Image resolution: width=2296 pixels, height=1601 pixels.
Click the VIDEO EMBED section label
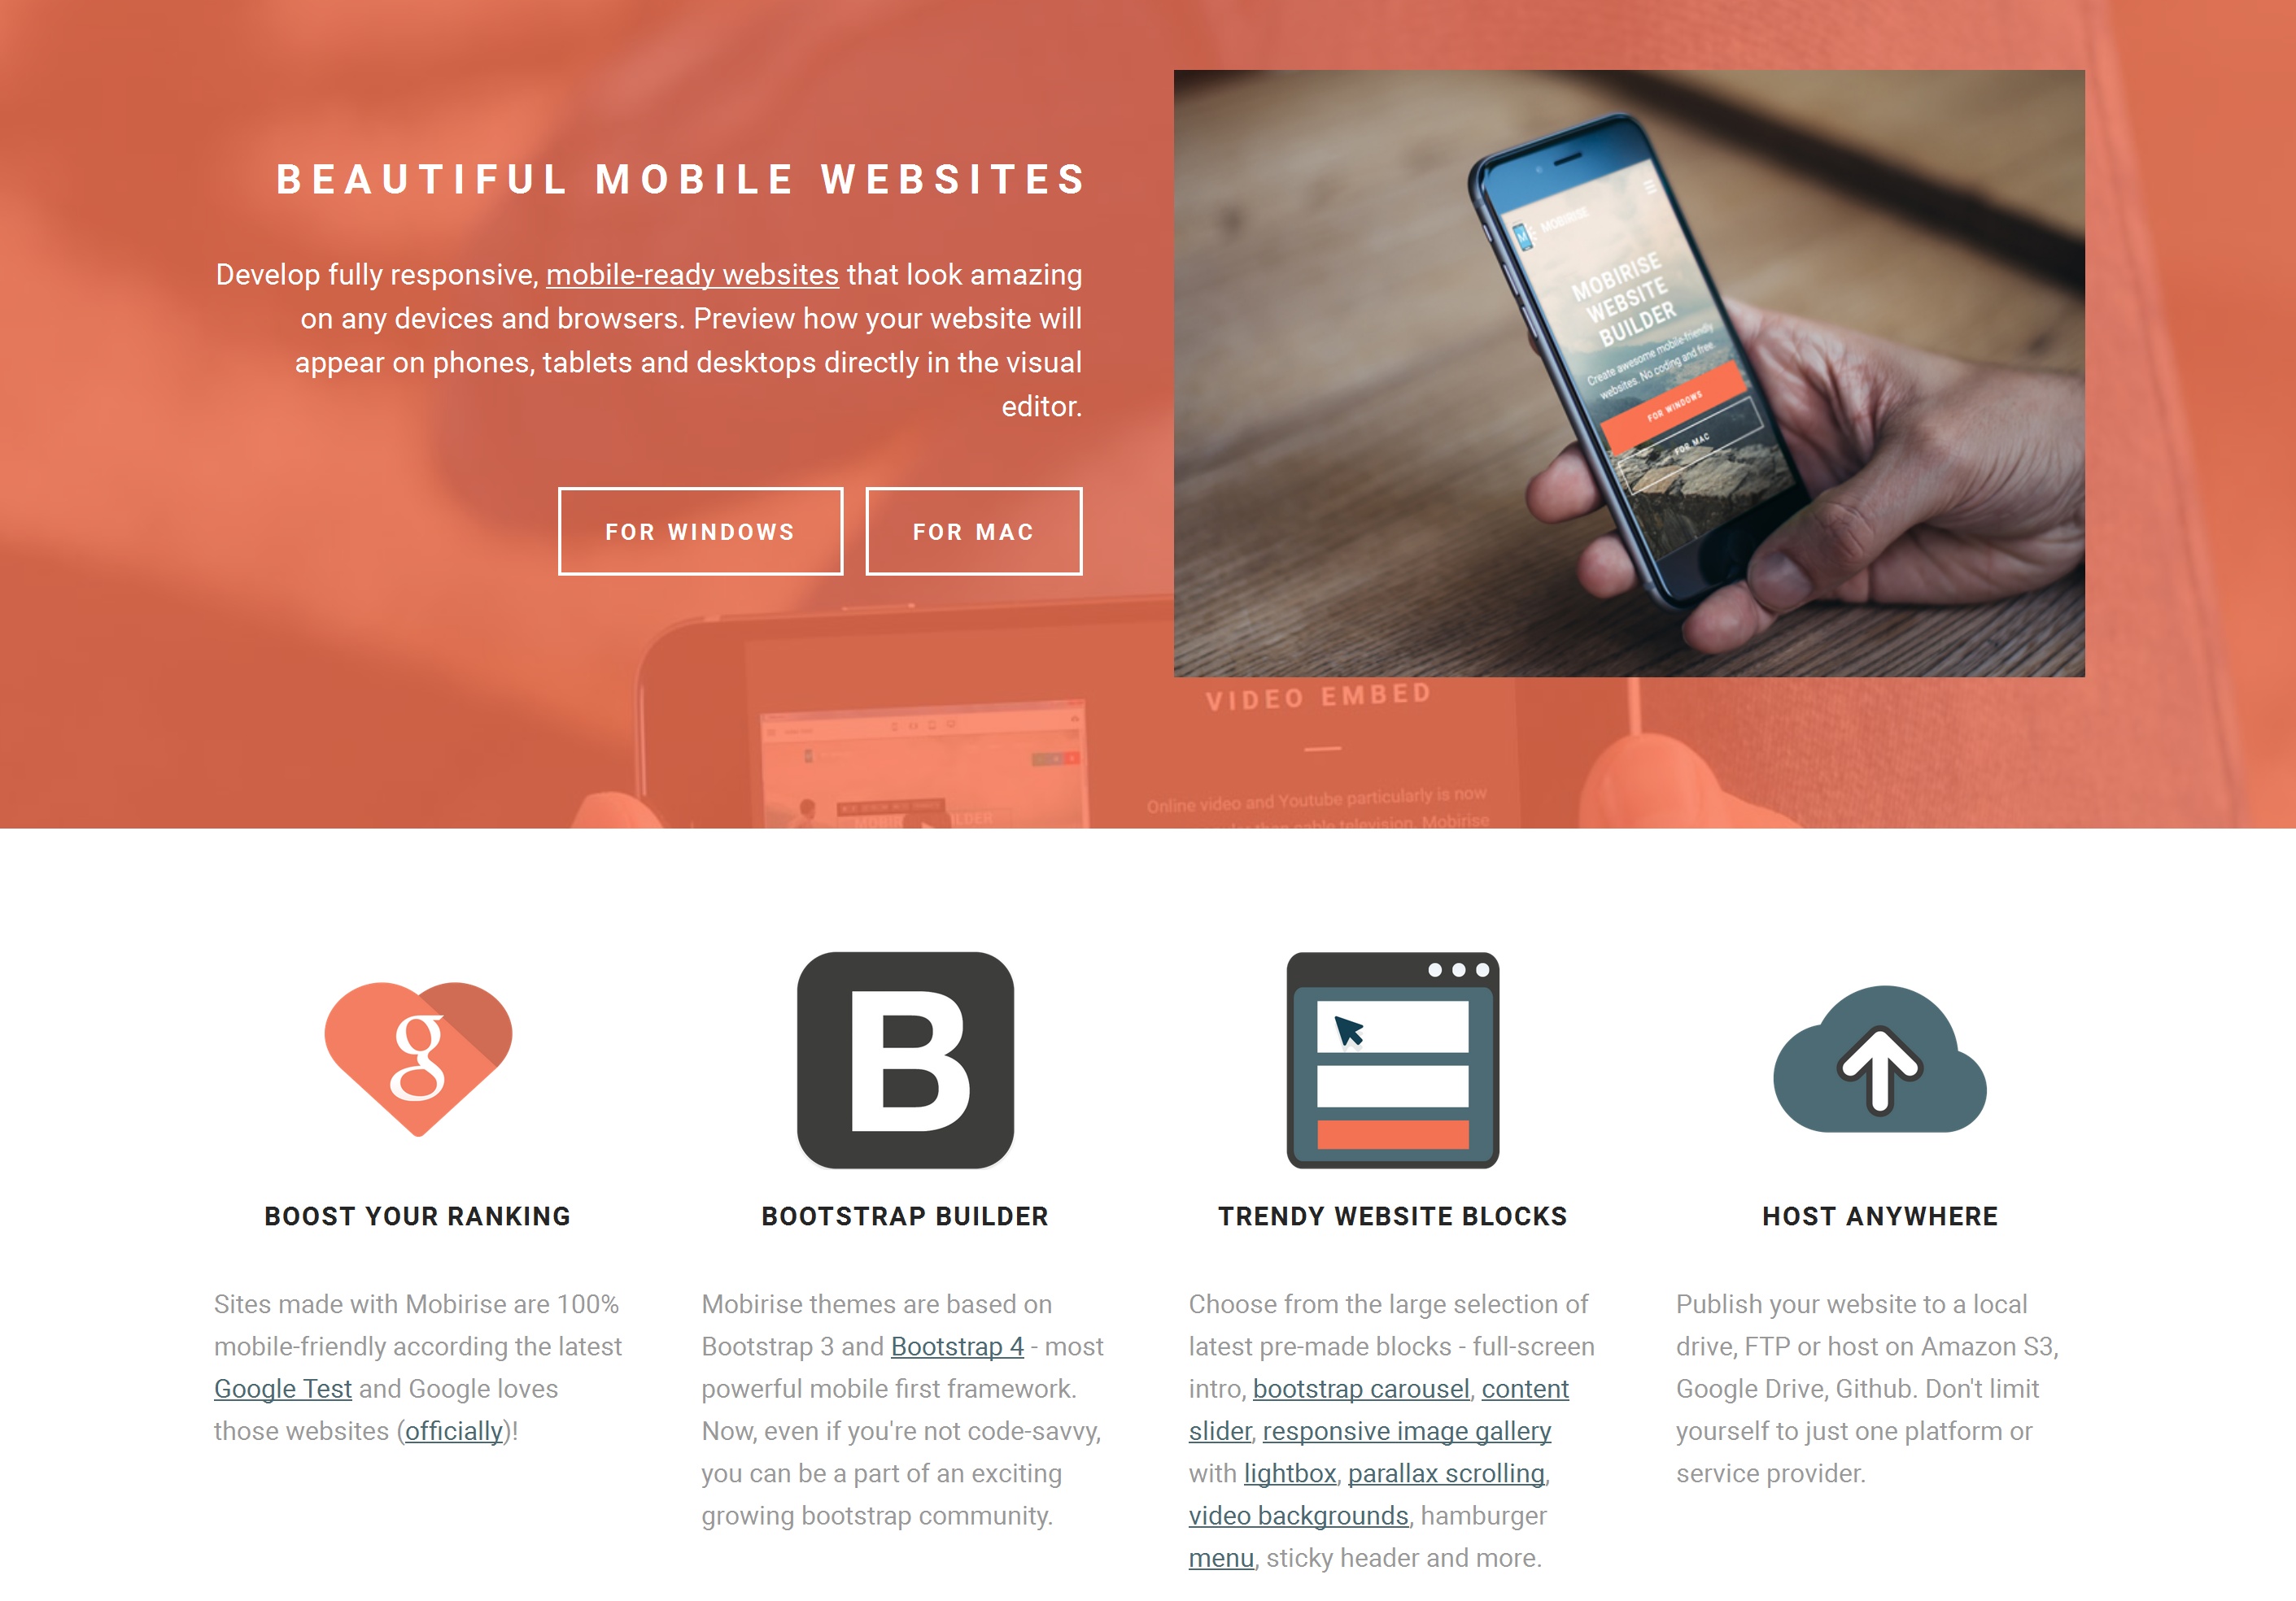(x=1319, y=696)
